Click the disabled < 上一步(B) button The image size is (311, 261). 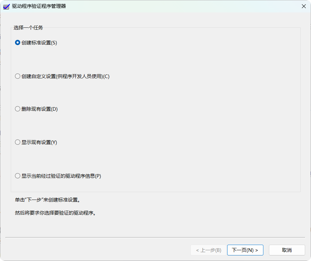tap(208, 250)
